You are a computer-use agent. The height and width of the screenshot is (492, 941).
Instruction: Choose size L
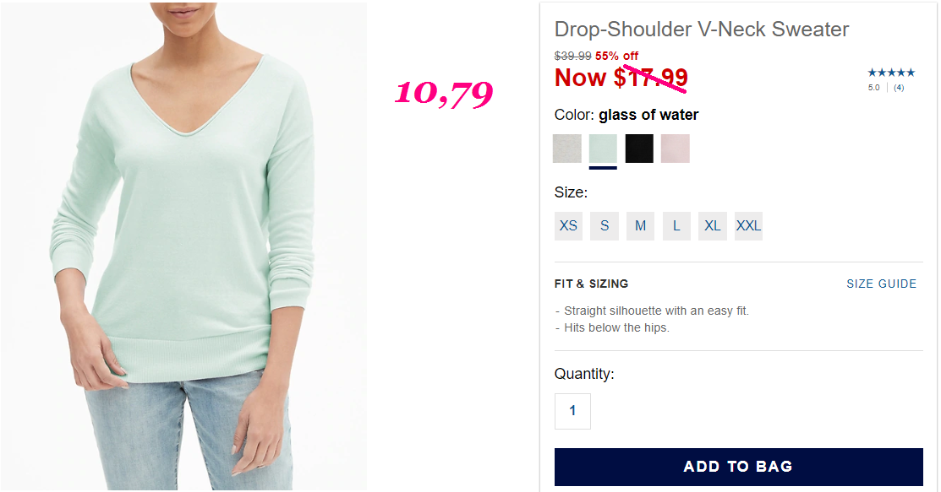click(676, 226)
